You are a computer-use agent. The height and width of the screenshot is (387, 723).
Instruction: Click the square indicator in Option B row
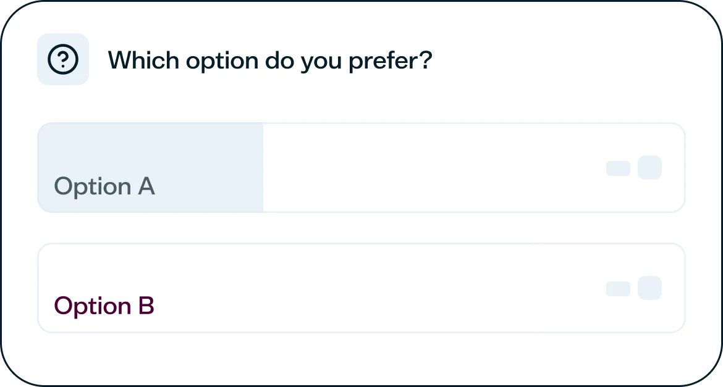point(649,288)
